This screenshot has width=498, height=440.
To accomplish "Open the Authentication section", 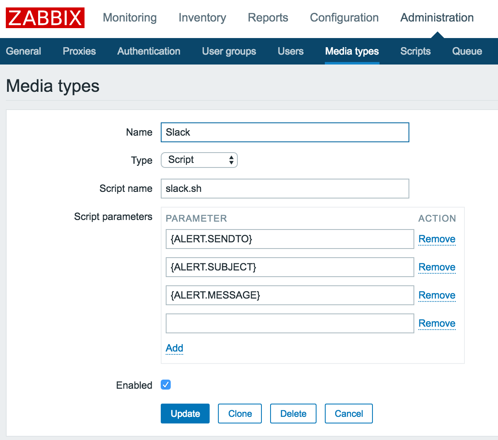I will tap(149, 51).
